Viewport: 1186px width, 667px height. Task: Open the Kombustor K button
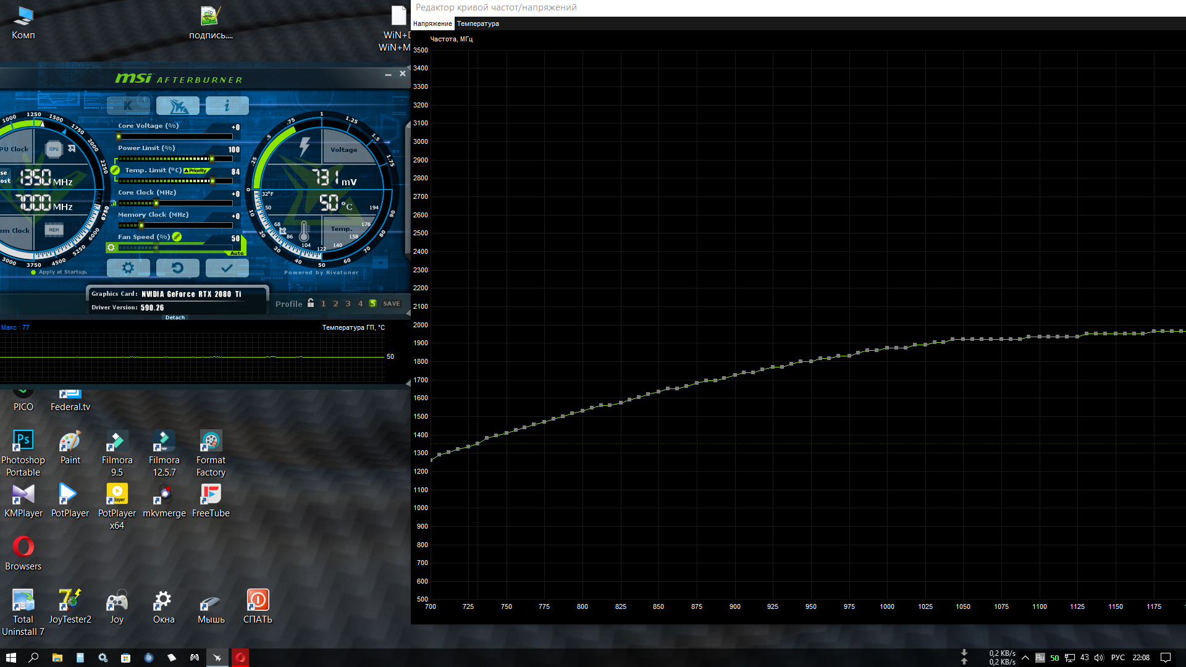(x=128, y=106)
